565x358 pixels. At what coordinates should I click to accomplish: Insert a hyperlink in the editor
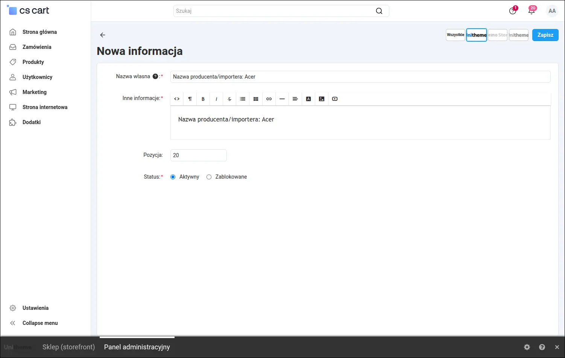(x=269, y=99)
